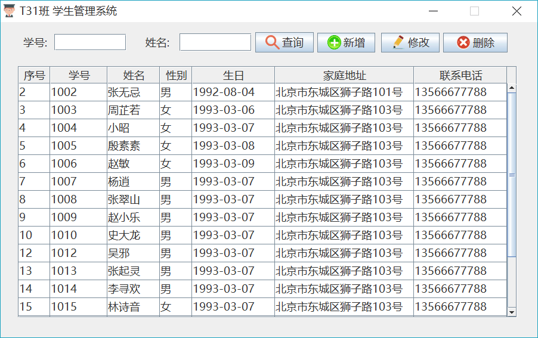Click the scrollbar down arrow
Viewport: 538px width, 338px height.
(x=511, y=312)
